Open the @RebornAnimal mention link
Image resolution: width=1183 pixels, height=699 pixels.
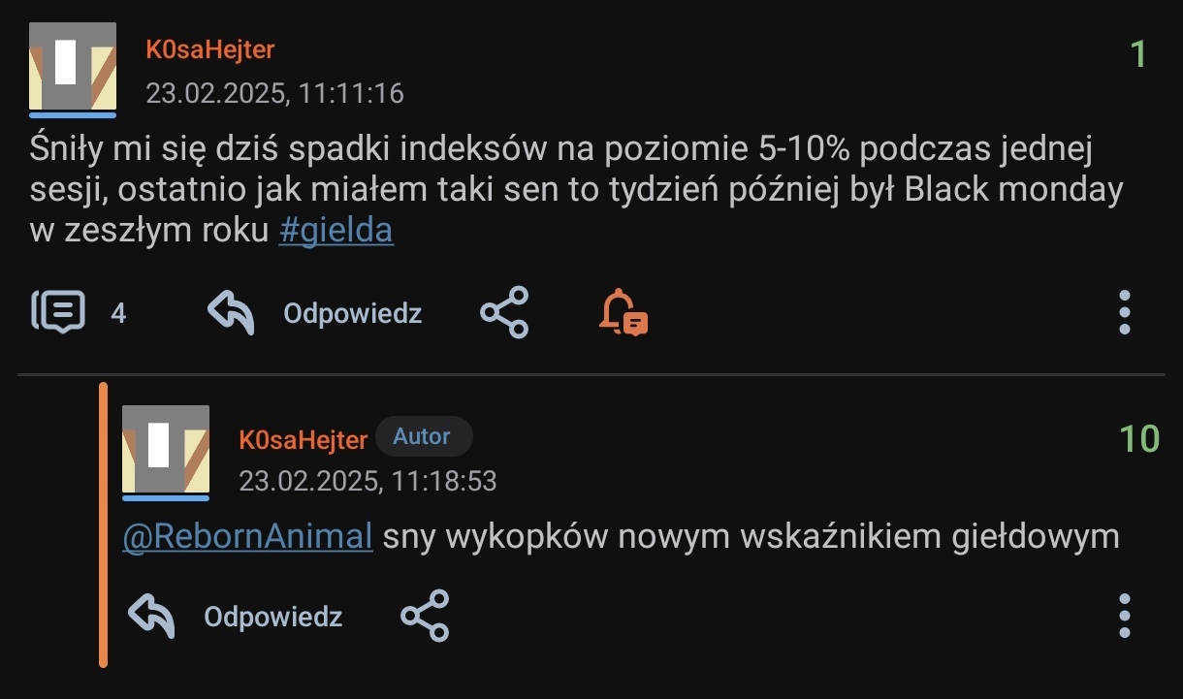[247, 536]
